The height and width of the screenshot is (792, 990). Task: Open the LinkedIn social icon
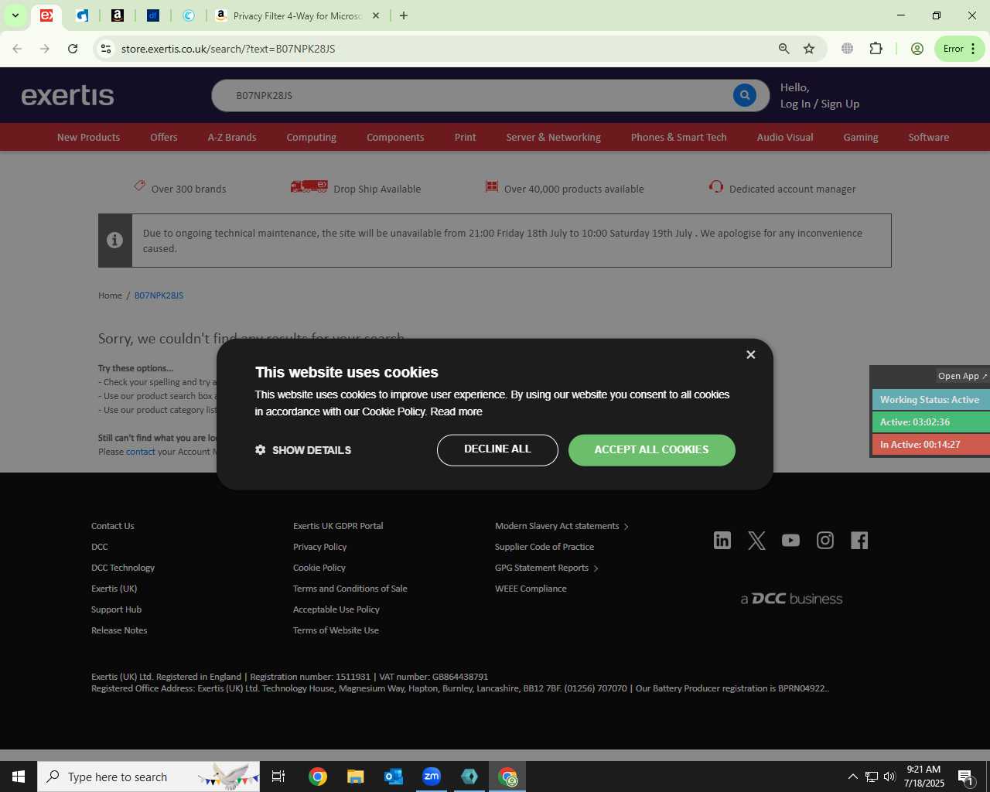[x=722, y=540]
